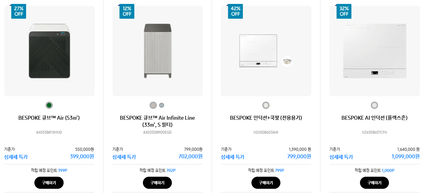This screenshot has height=193, width=423.
Task: Click 구매하기 button for BESPOKE AI 인덕션
Action: click(374, 182)
